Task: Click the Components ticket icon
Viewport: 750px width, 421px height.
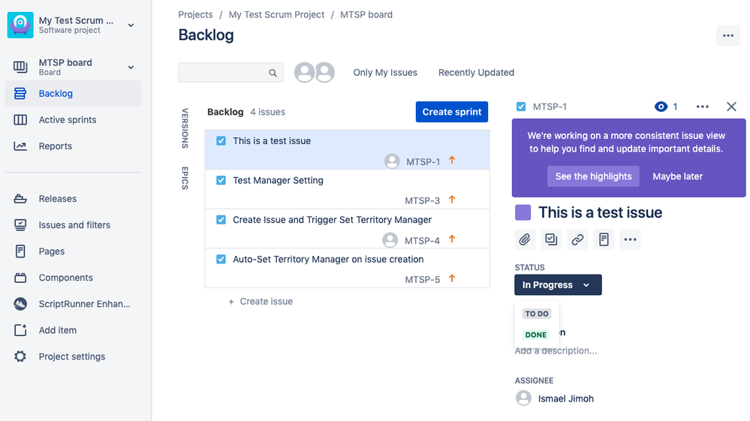Action: click(x=20, y=278)
